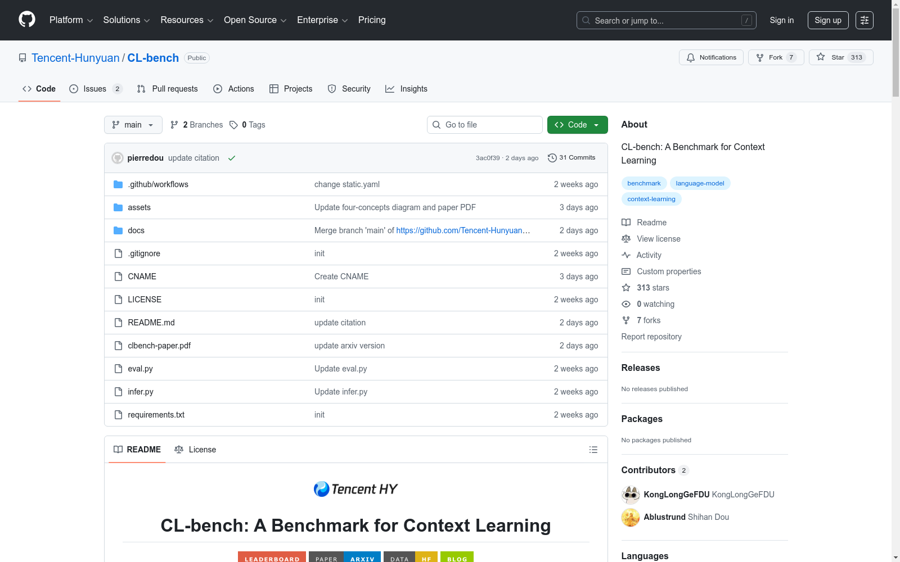Click the assets folder icon
The width and height of the screenshot is (900, 562).
pyautogui.click(x=118, y=207)
